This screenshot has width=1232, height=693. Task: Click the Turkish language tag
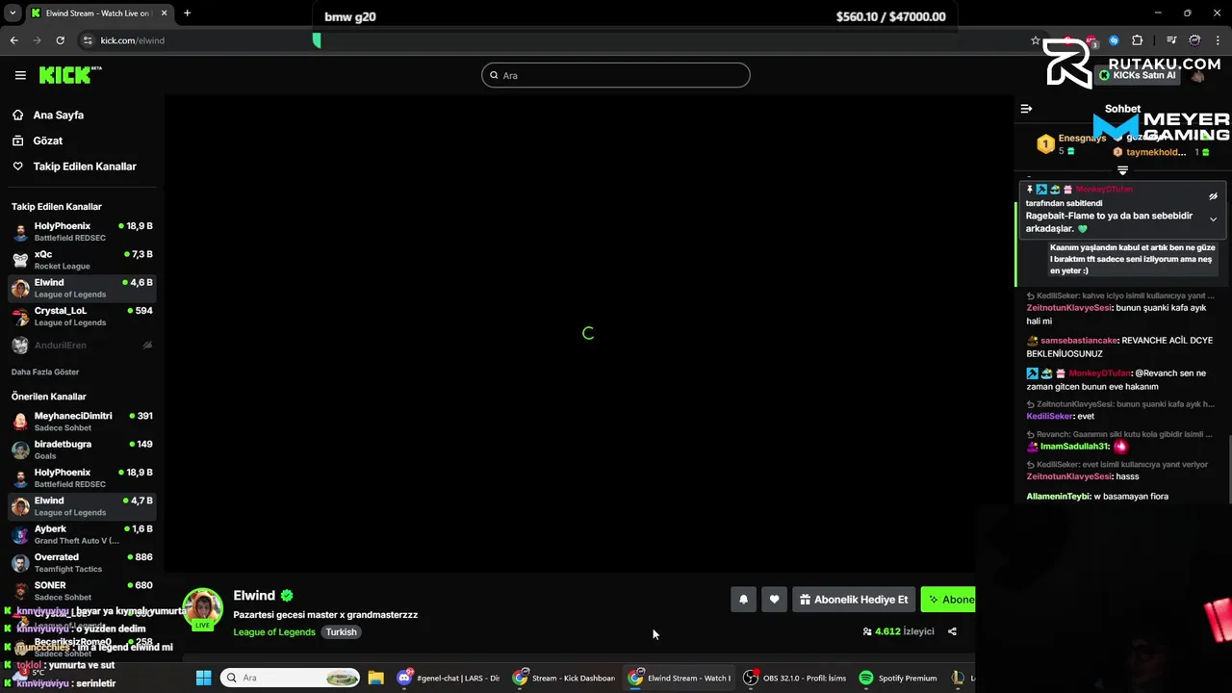pyautogui.click(x=341, y=632)
